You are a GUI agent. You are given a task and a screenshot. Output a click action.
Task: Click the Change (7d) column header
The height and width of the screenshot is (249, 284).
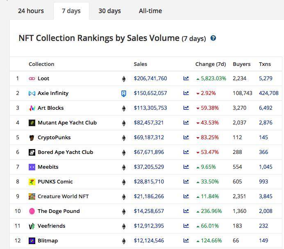pos(210,64)
